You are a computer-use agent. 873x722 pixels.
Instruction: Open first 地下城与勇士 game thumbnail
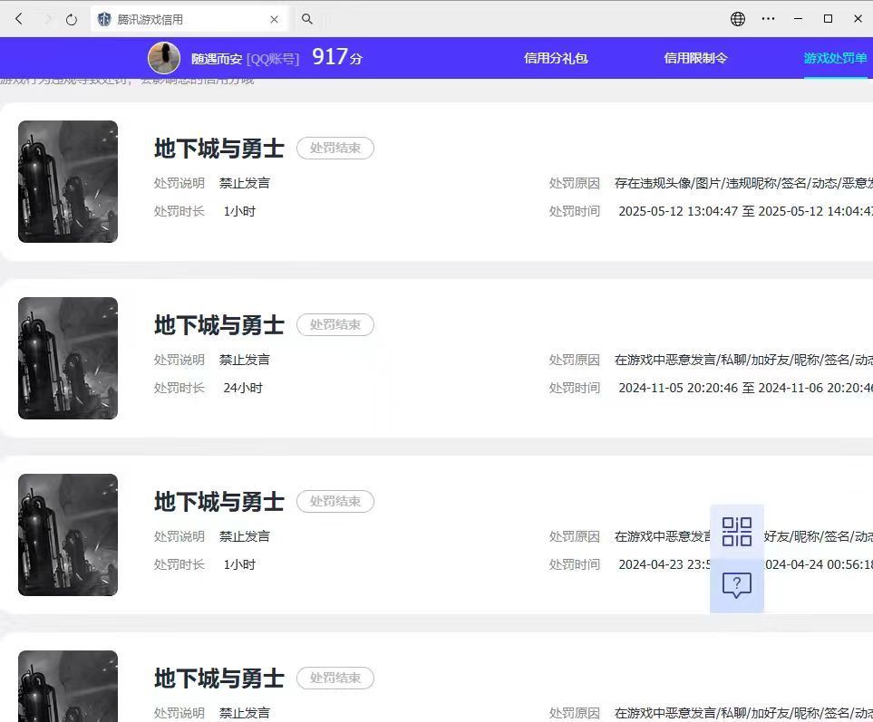point(68,181)
